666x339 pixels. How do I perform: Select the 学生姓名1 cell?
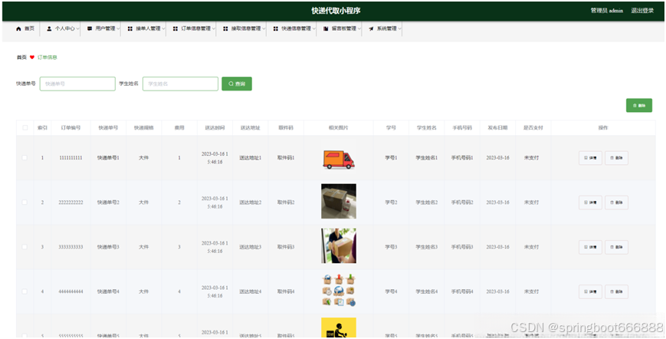(x=426, y=157)
